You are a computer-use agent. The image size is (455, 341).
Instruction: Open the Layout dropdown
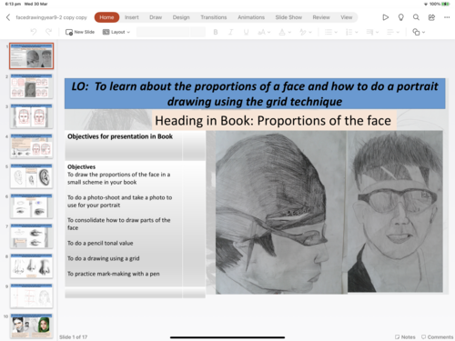coord(116,32)
